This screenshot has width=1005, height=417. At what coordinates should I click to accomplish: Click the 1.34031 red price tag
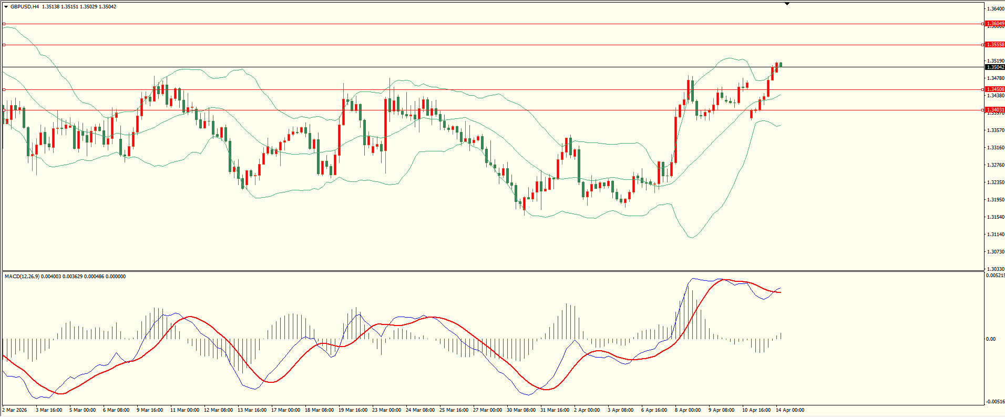point(994,110)
